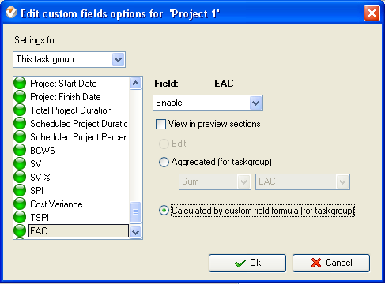The width and height of the screenshot is (385, 284).
Task: Select Scheduled Project Duration list item
Action: 79,124
